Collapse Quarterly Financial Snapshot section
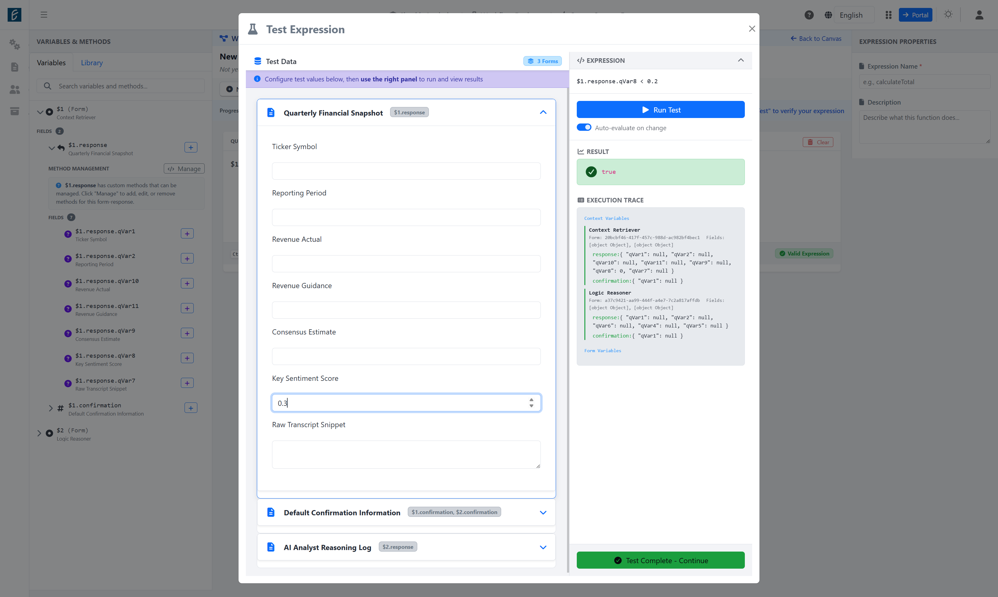Viewport: 998px width, 597px height. pyautogui.click(x=543, y=112)
